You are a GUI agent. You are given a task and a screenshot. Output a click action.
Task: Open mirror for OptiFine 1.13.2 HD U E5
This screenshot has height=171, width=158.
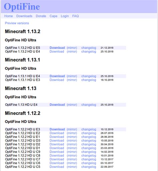click(x=72, y=48)
